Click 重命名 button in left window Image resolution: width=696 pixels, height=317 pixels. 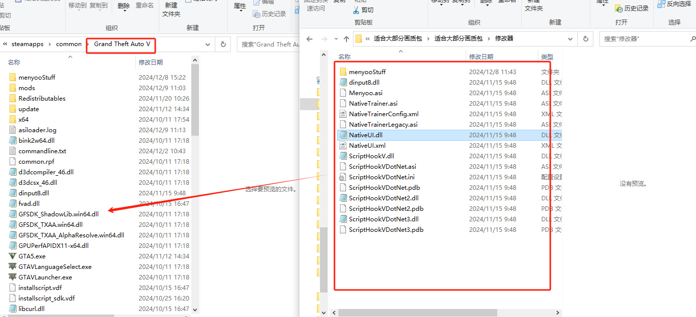click(145, 6)
